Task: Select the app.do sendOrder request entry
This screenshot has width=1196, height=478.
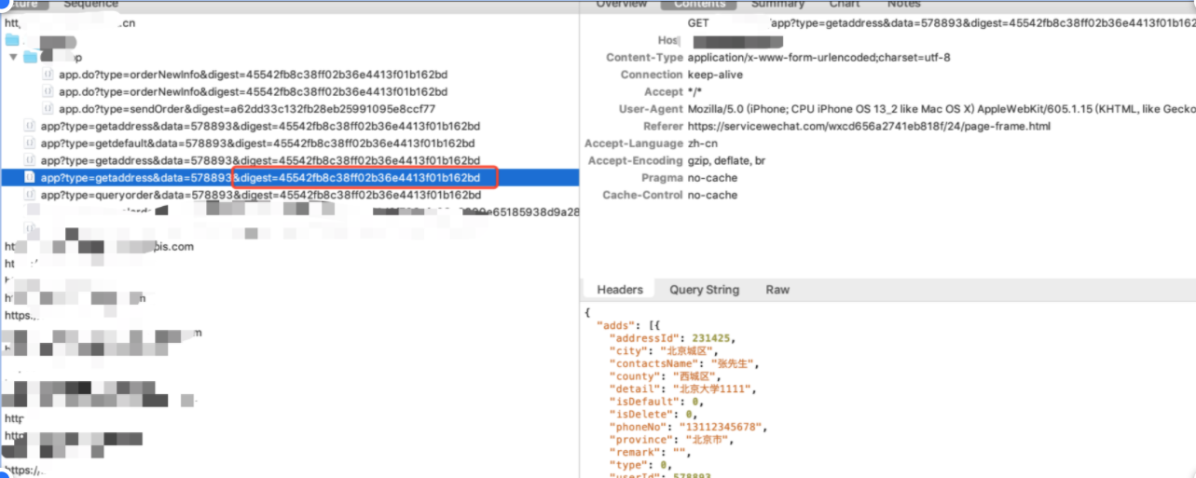Action: tap(246, 109)
